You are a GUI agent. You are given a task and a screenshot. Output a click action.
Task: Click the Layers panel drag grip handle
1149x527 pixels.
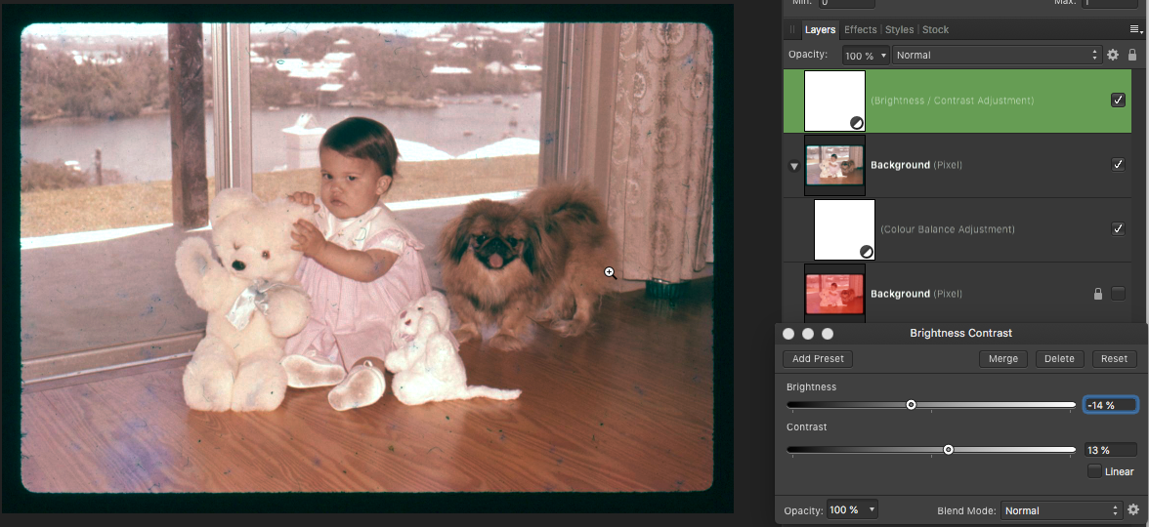(792, 30)
